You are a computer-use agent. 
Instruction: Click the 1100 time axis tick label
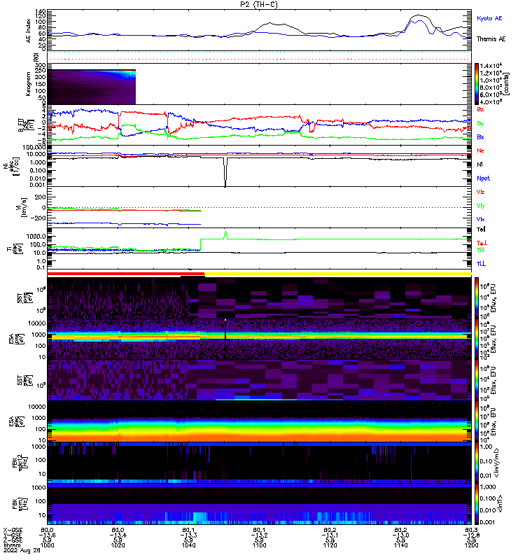coord(259,545)
